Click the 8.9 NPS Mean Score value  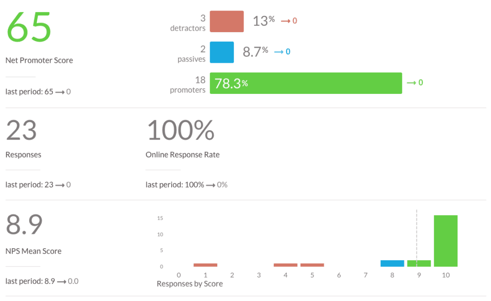24,224
